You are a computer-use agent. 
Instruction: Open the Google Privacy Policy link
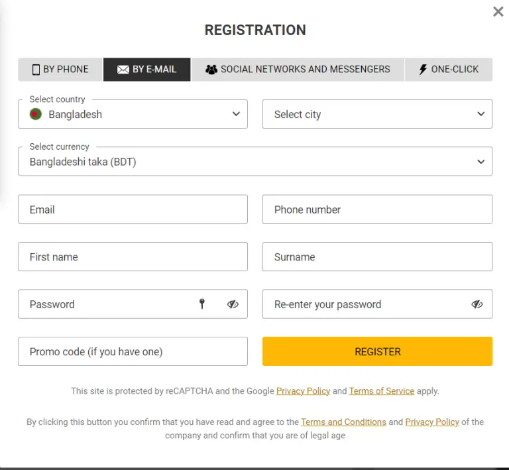point(303,391)
